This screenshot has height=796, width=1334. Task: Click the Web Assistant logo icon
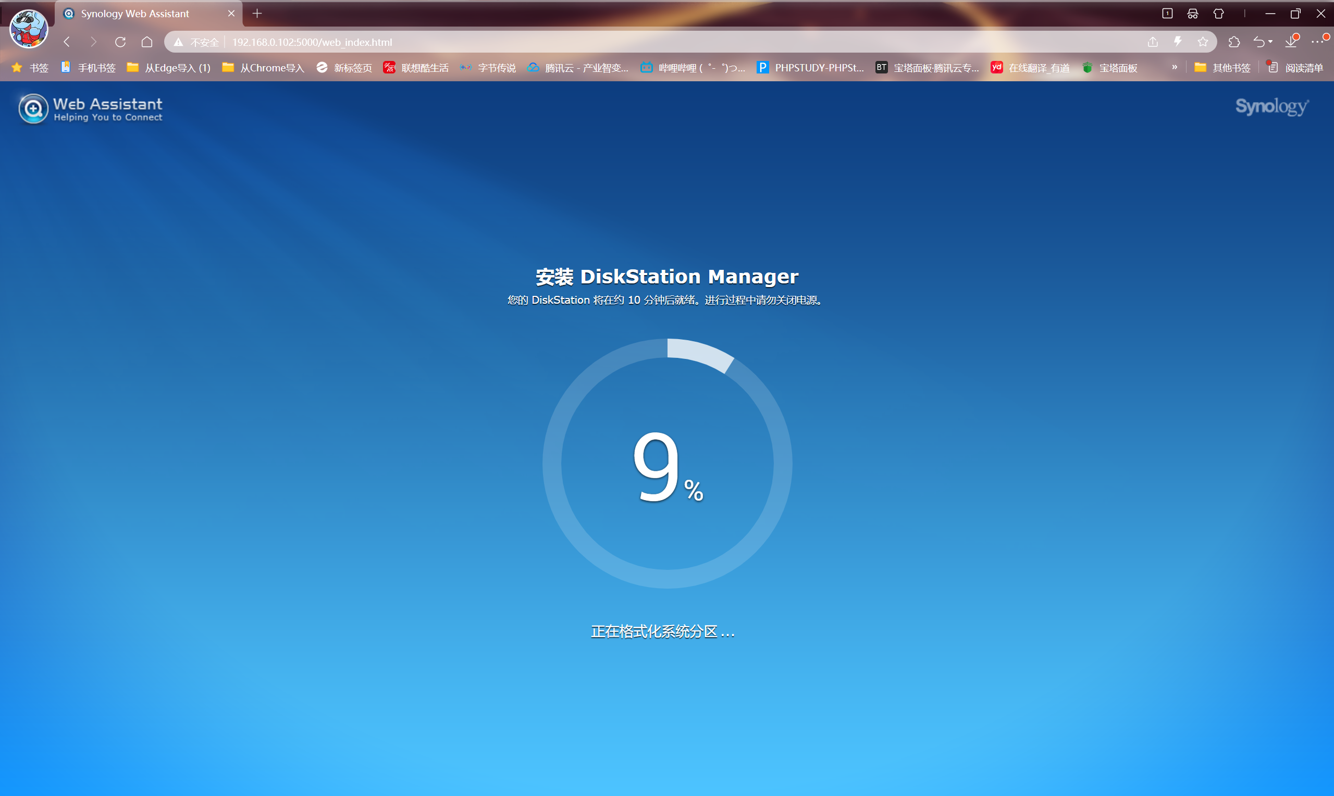[x=33, y=109]
